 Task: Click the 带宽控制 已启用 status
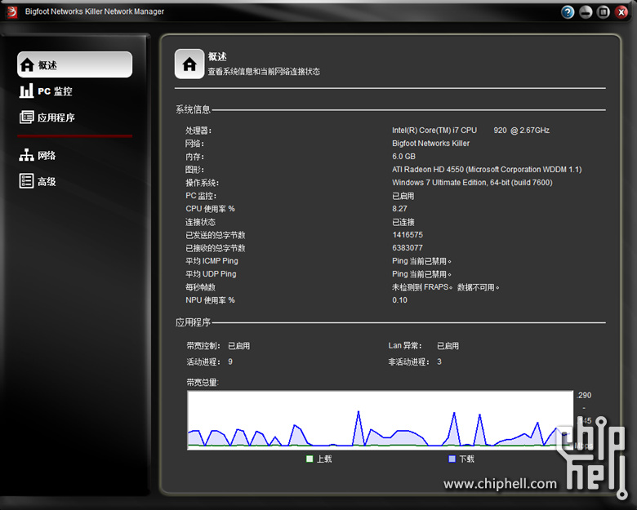click(238, 346)
